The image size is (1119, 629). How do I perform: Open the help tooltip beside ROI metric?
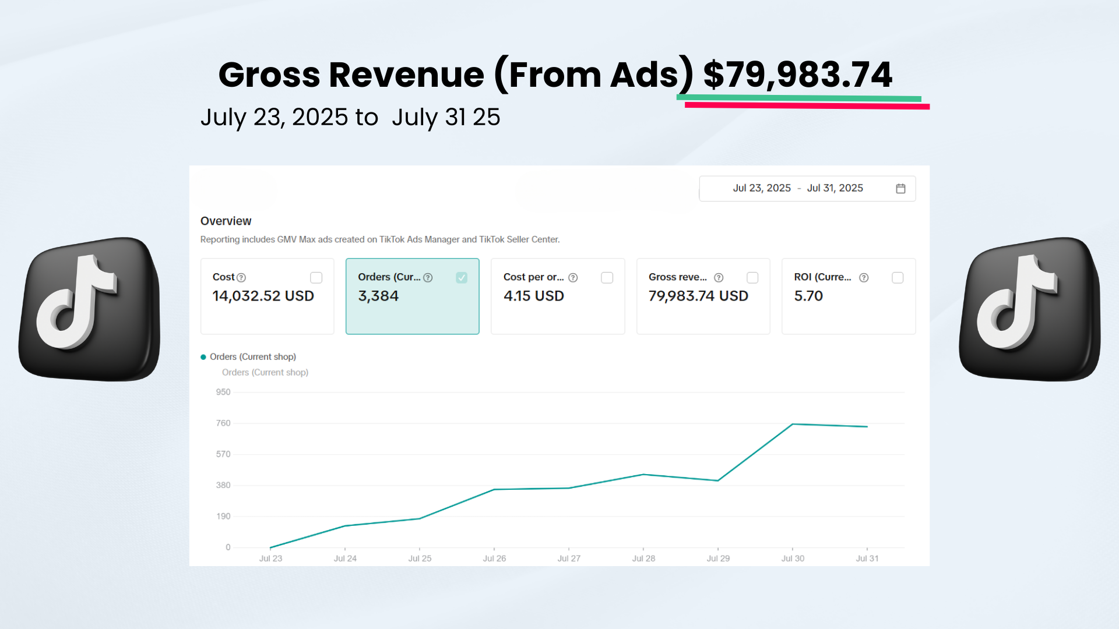pos(864,278)
